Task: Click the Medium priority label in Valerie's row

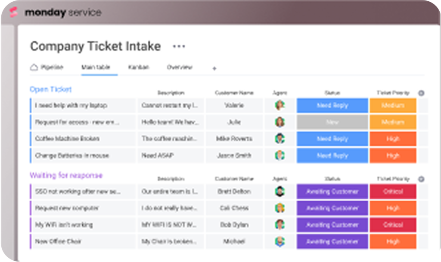Action: click(x=393, y=106)
